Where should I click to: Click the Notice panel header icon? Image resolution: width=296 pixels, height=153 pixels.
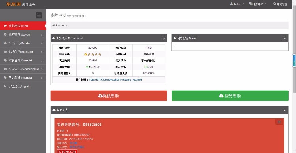coord(174,38)
